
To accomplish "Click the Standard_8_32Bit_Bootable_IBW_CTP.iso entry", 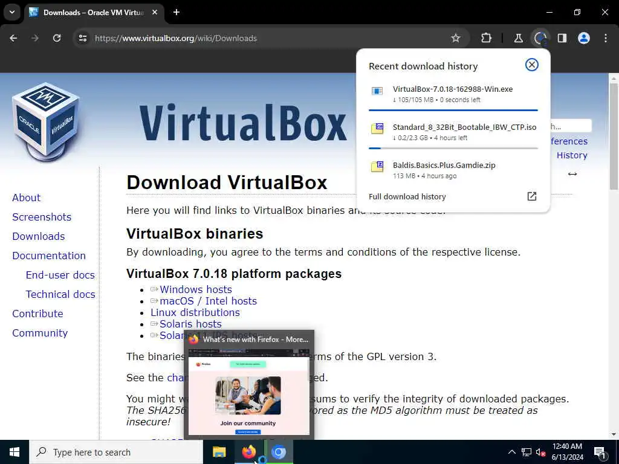I will (x=453, y=132).
